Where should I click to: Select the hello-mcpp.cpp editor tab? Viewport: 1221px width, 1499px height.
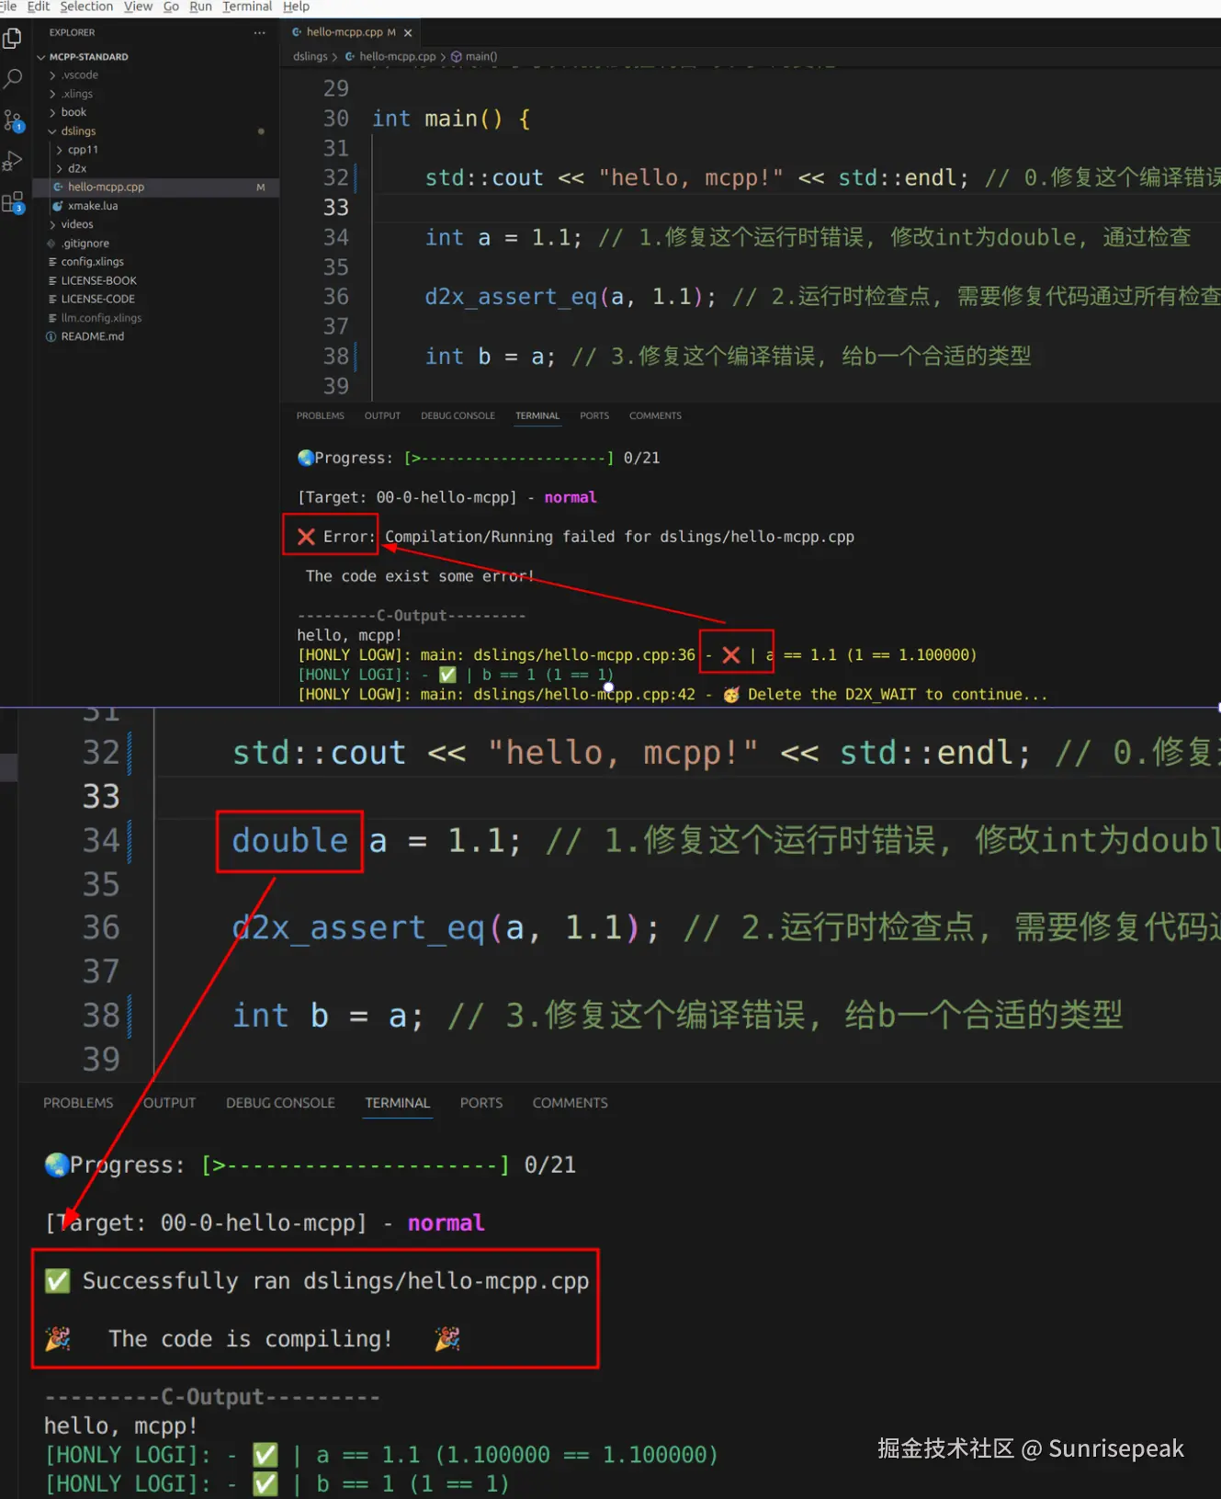click(350, 32)
